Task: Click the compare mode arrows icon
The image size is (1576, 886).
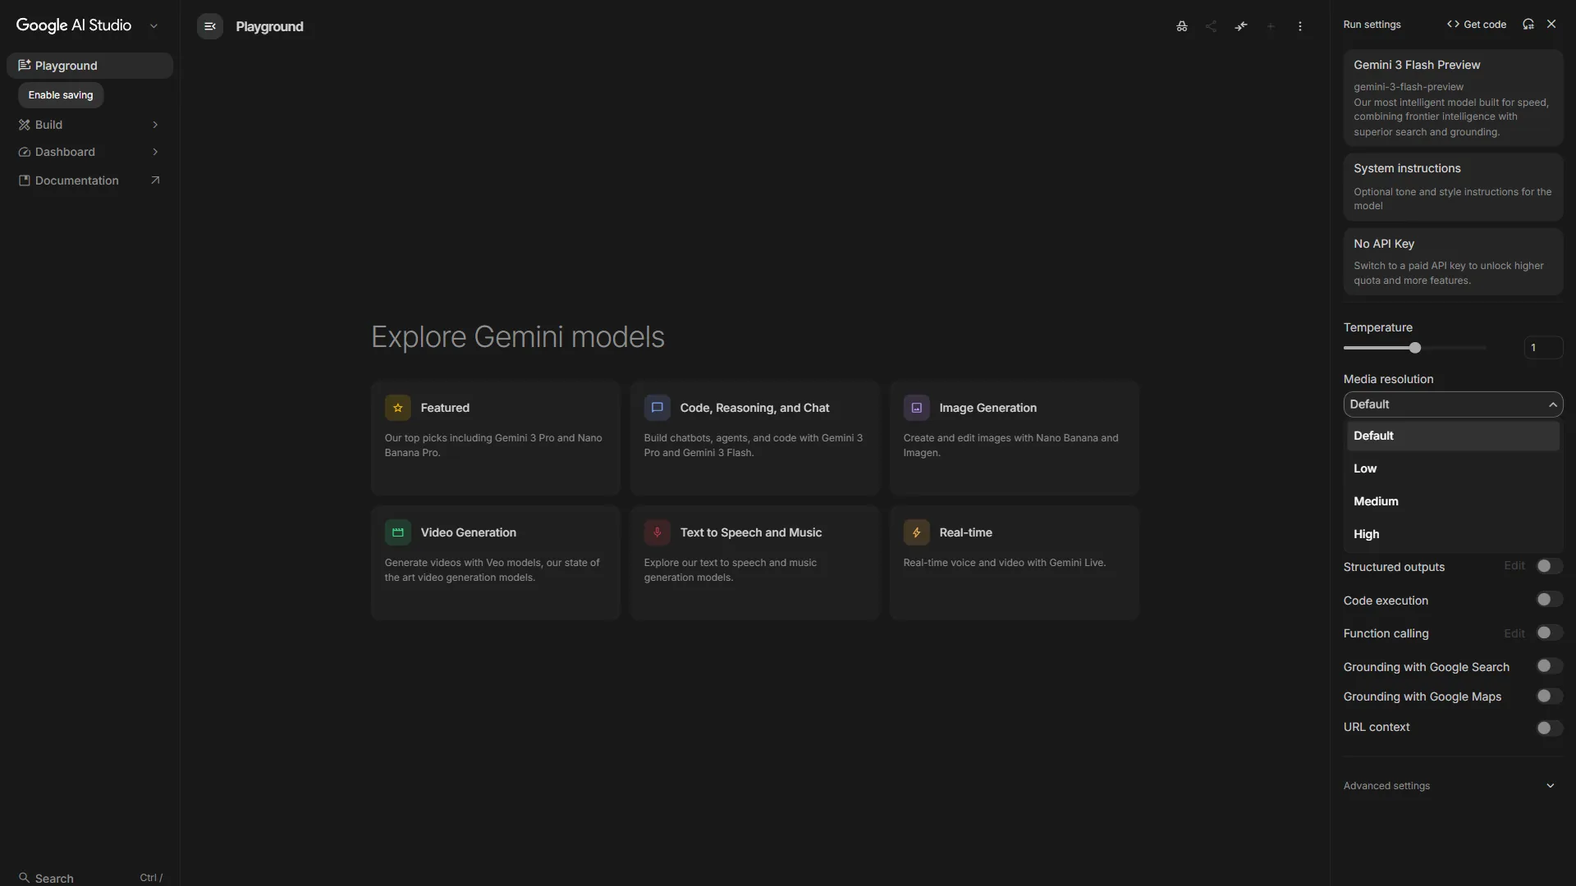Action: click(x=1241, y=26)
